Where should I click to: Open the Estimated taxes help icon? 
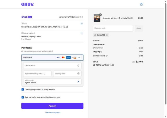[x=107, y=56]
